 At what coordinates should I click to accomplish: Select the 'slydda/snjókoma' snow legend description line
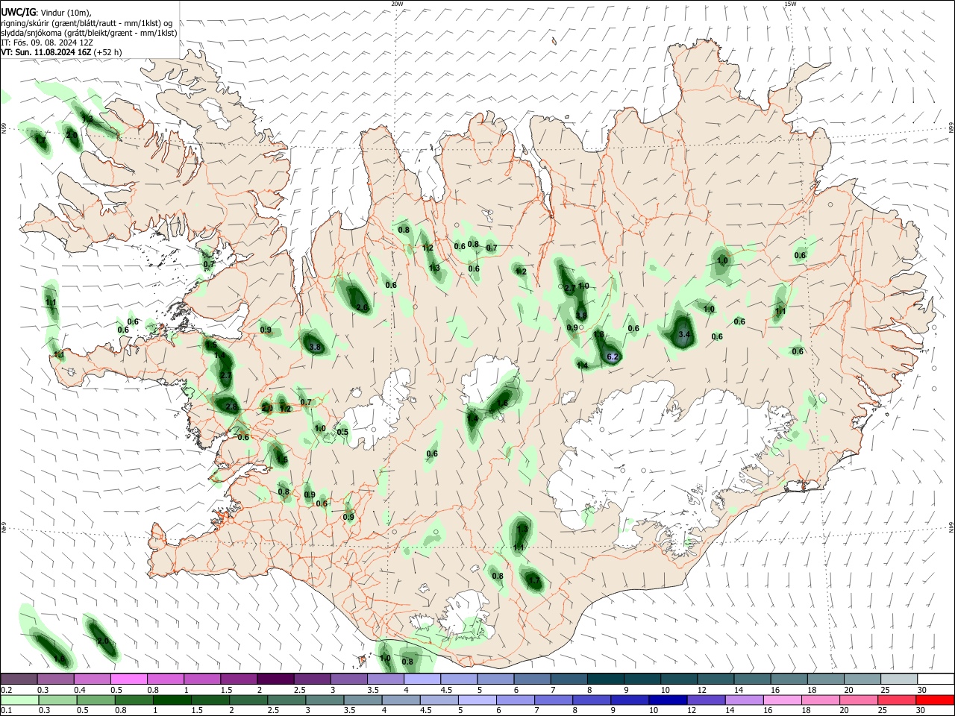click(x=89, y=33)
